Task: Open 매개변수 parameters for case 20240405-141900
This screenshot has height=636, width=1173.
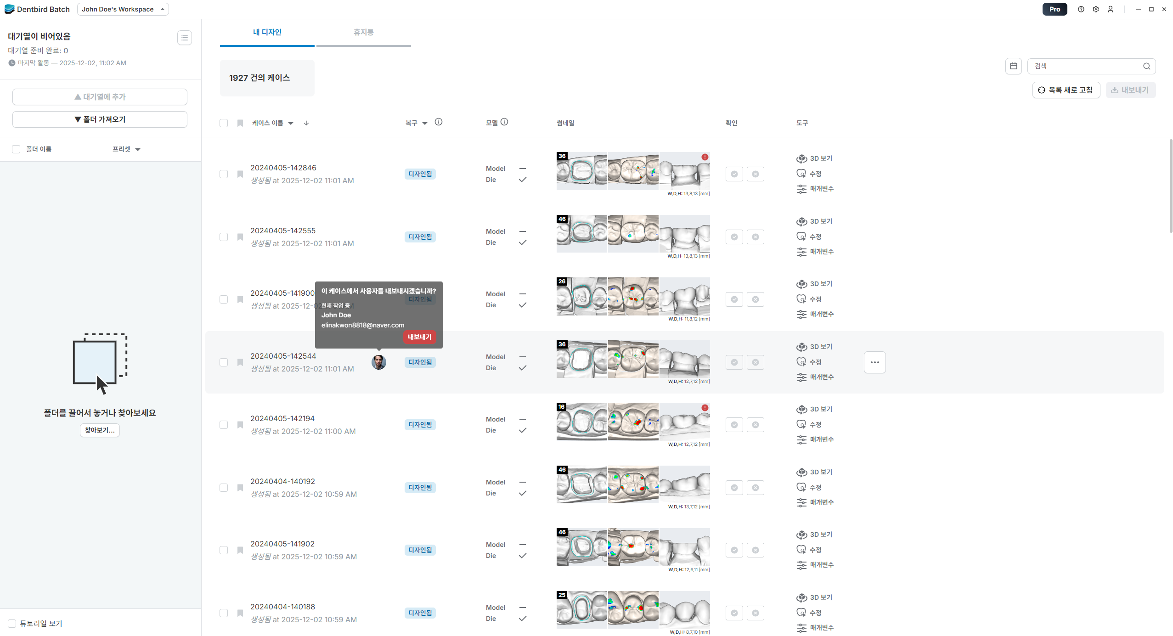Action: click(815, 314)
